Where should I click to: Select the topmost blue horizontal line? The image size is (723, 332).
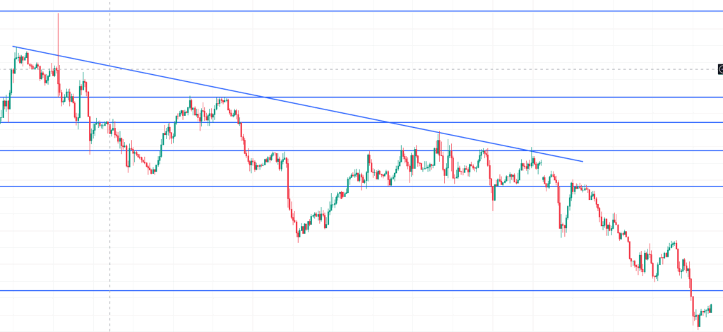(x=353, y=11)
